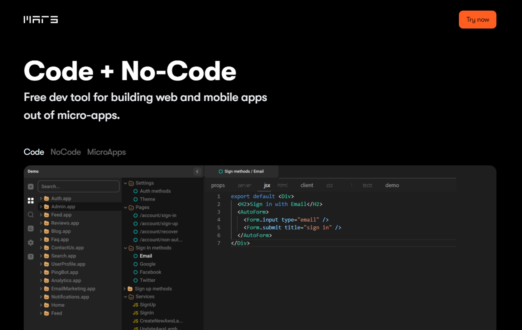The height and width of the screenshot is (330, 522).
Task: Switch to the NoCode view
Action: pyautogui.click(x=66, y=152)
